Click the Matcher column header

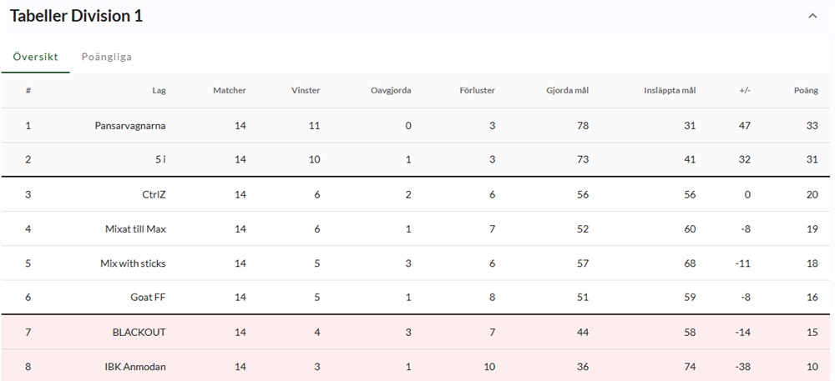pyautogui.click(x=230, y=91)
